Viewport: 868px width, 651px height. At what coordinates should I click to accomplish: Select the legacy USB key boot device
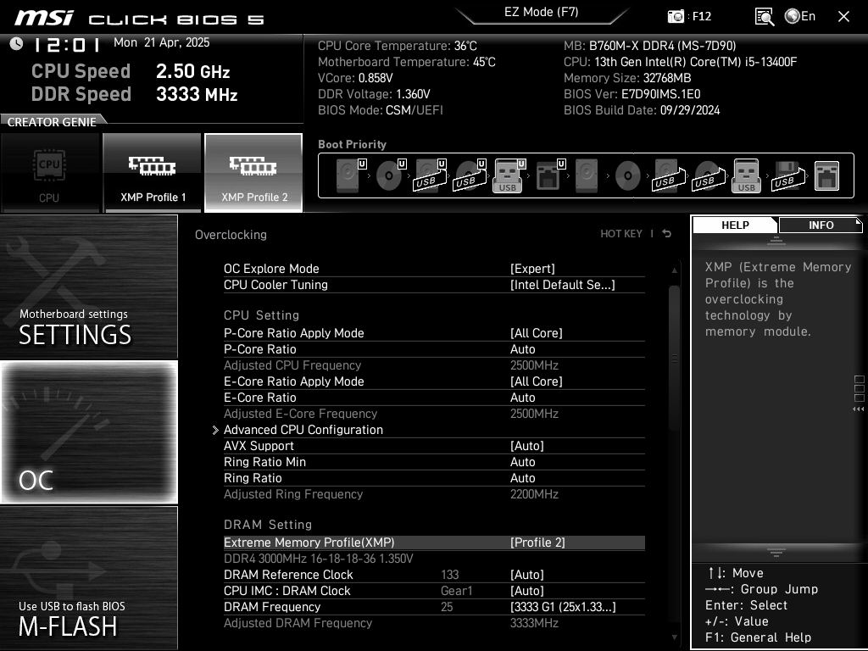pos(746,175)
